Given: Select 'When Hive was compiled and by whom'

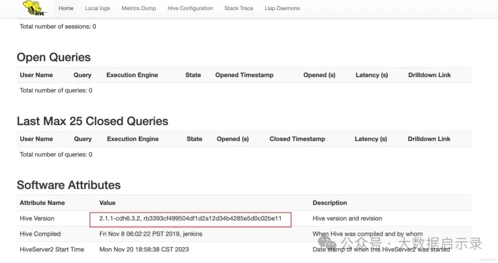Looking at the screenshot, I should coord(368,234).
